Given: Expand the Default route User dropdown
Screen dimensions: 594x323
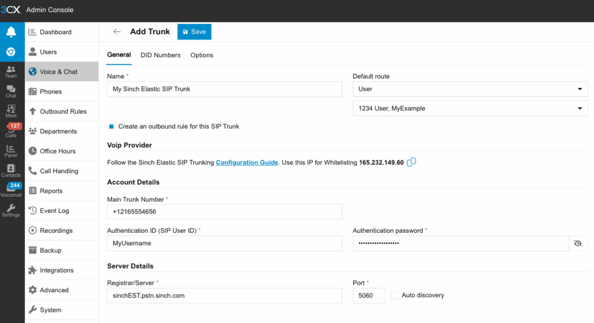Looking at the screenshot, I should [x=470, y=89].
